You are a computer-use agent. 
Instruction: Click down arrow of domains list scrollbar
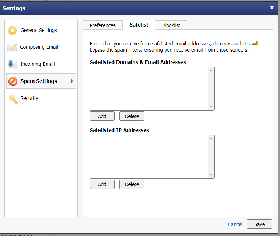click(211, 107)
